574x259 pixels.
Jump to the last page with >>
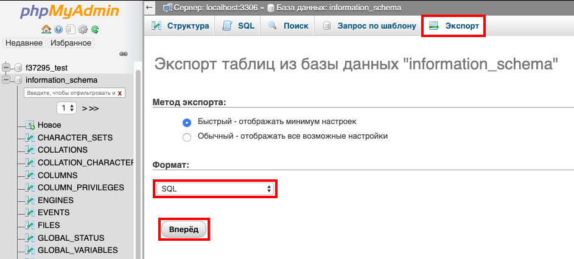click(x=94, y=108)
